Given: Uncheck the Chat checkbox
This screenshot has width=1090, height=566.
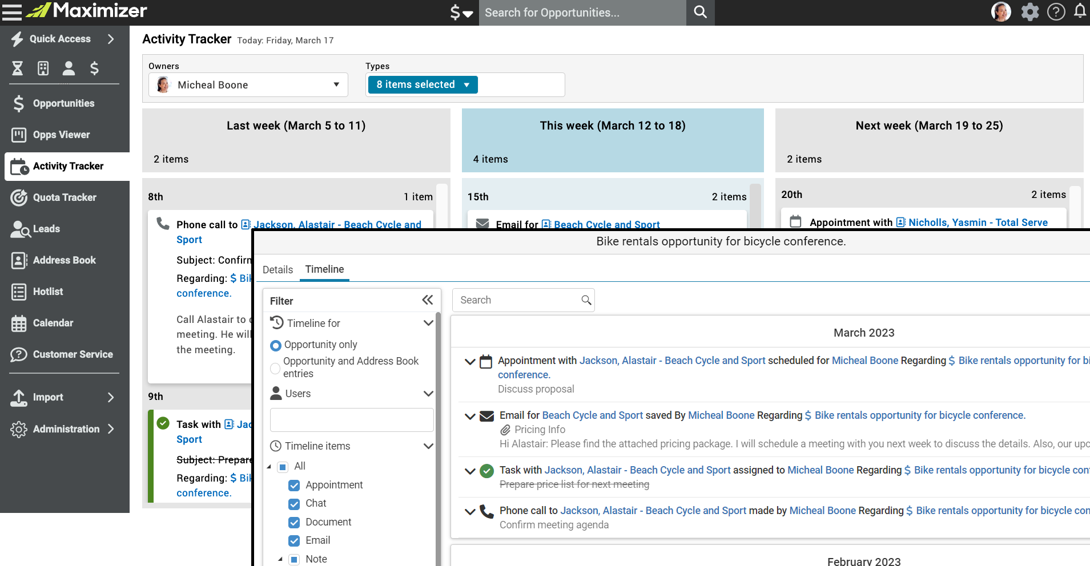Looking at the screenshot, I should [294, 504].
